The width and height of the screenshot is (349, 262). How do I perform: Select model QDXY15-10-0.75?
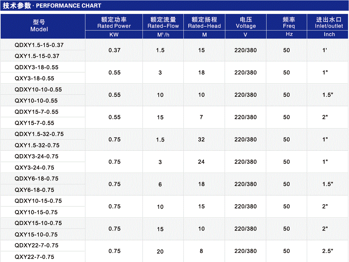click(38, 223)
